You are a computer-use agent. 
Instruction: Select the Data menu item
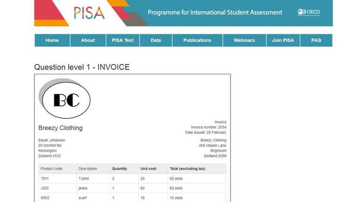(156, 40)
